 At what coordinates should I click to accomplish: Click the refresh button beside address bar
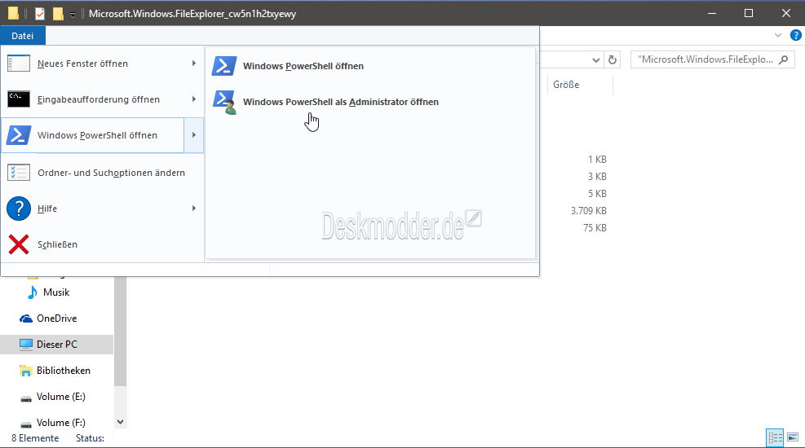click(x=612, y=60)
